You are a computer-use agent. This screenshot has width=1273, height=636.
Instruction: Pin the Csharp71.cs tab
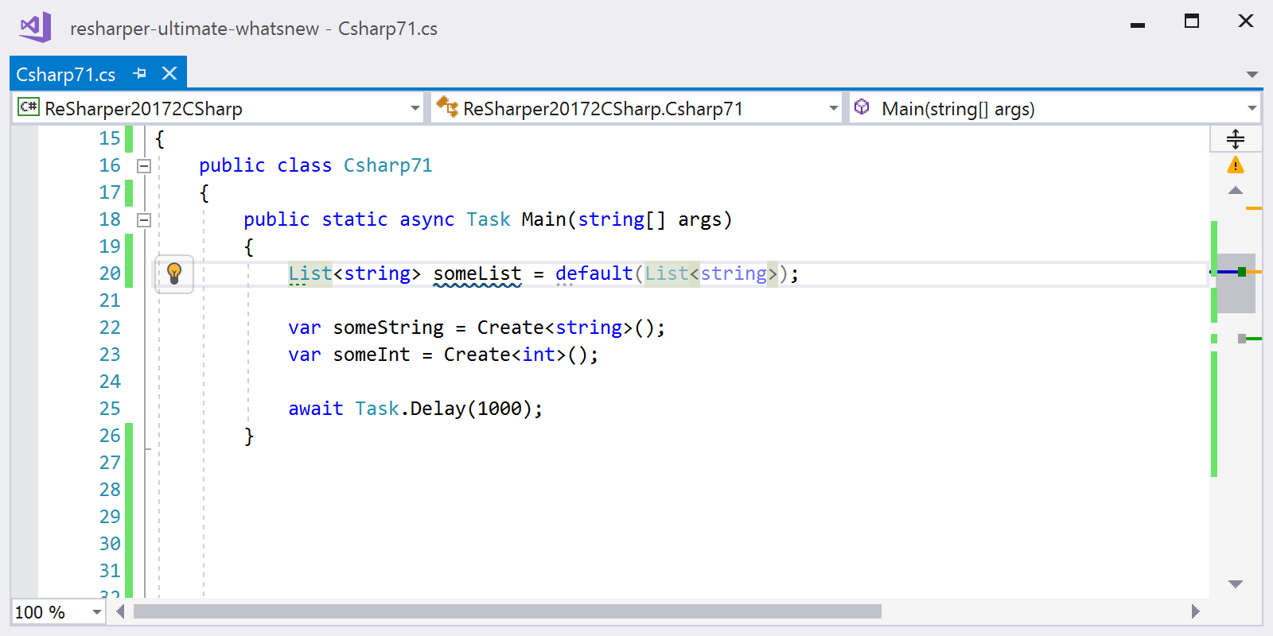point(140,74)
